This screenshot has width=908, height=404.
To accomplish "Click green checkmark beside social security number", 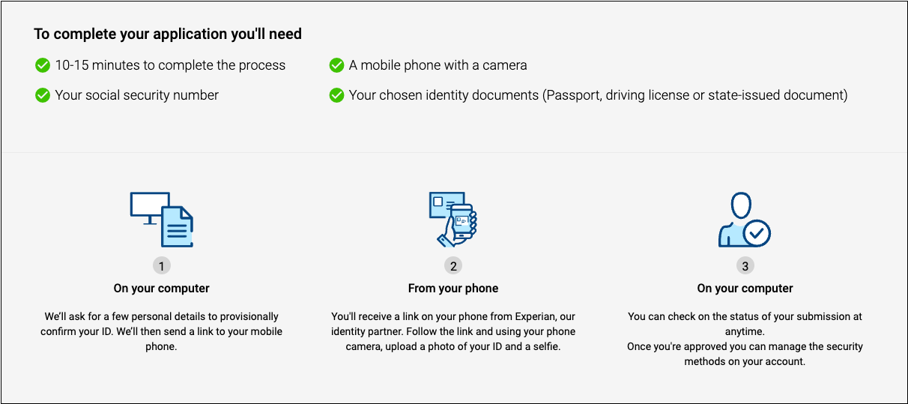I will (x=43, y=95).
